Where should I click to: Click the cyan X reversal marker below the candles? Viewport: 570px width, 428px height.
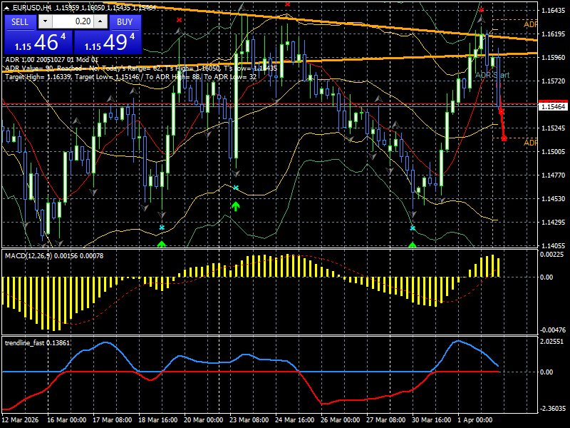pos(162,228)
